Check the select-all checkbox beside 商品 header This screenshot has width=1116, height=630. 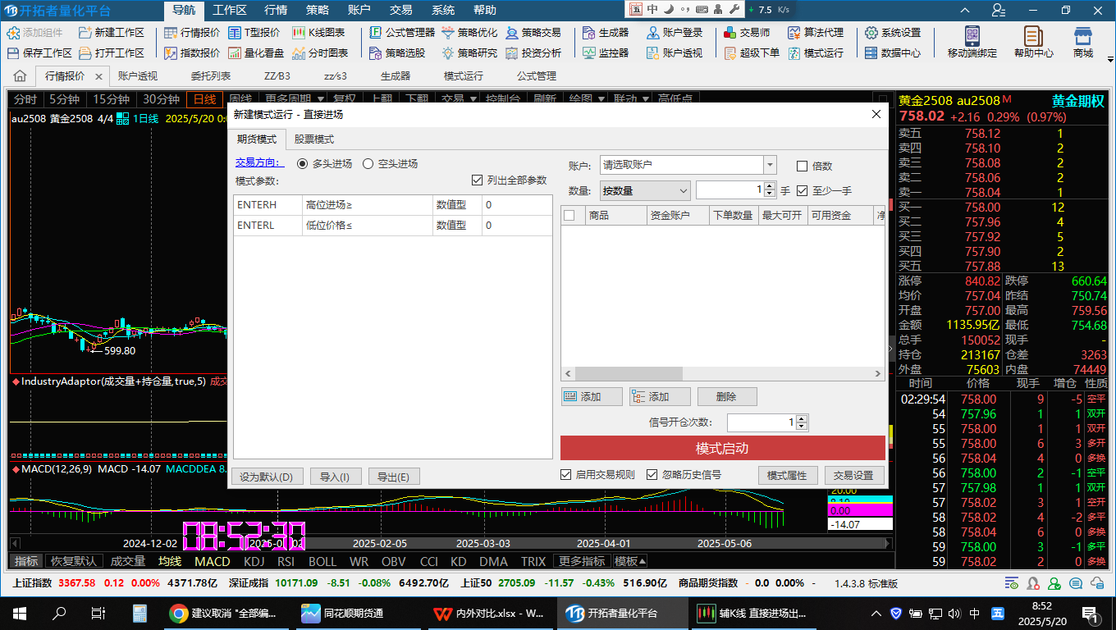pos(569,216)
